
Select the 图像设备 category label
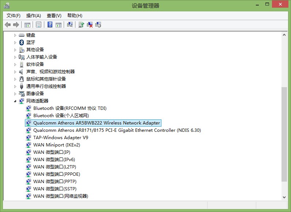click(x=35, y=94)
